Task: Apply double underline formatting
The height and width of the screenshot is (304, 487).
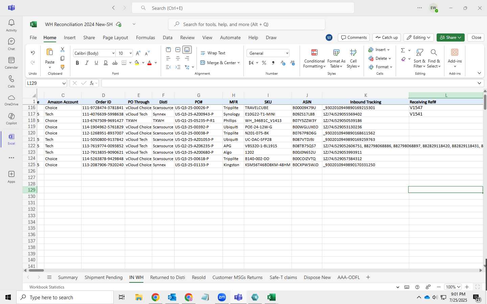Action: click(106, 63)
